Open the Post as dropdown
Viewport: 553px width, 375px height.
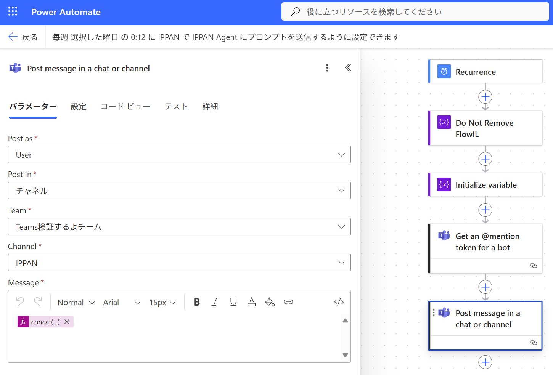tap(179, 155)
